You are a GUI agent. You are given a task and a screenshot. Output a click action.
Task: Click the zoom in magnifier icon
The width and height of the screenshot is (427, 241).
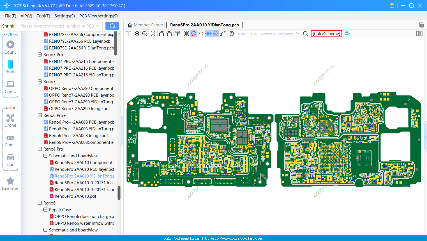[x=137, y=34]
